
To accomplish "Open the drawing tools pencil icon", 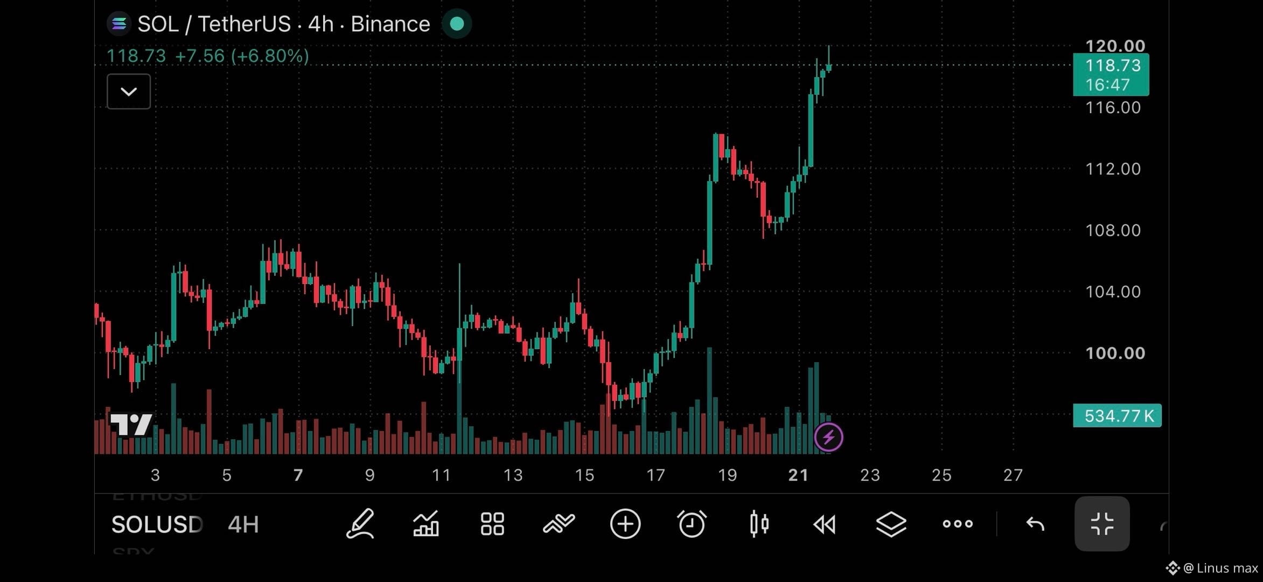I will pos(360,524).
